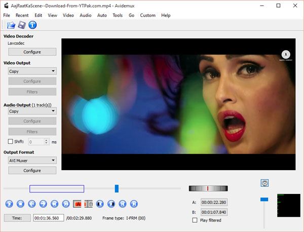
Task: Click Configure under Output Format
Action: click(x=32, y=171)
